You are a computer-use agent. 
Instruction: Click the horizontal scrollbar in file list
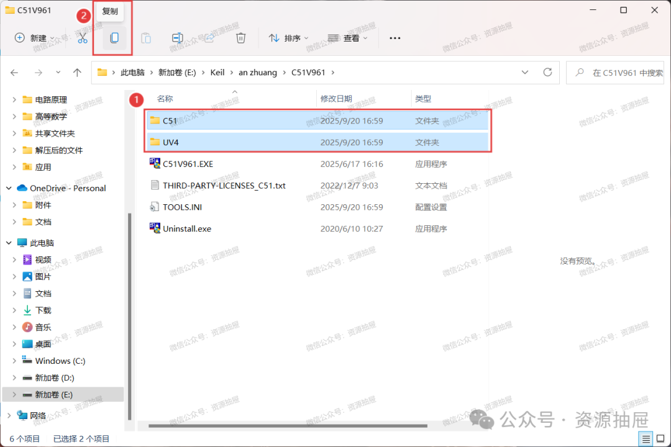coord(288,426)
